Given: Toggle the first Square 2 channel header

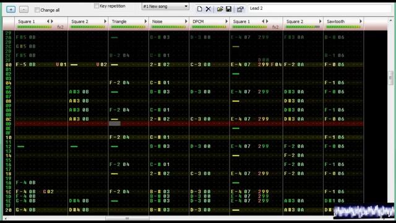Looking at the screenshot, I should pyautogui.click(x=88, y=24).
